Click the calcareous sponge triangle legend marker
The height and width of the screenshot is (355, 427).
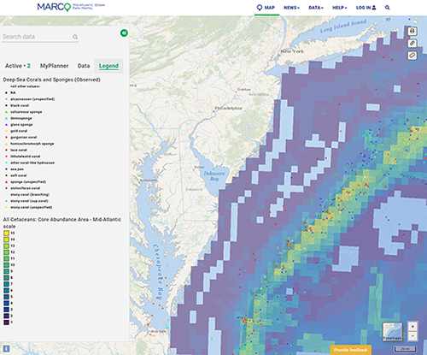(6, 112)
